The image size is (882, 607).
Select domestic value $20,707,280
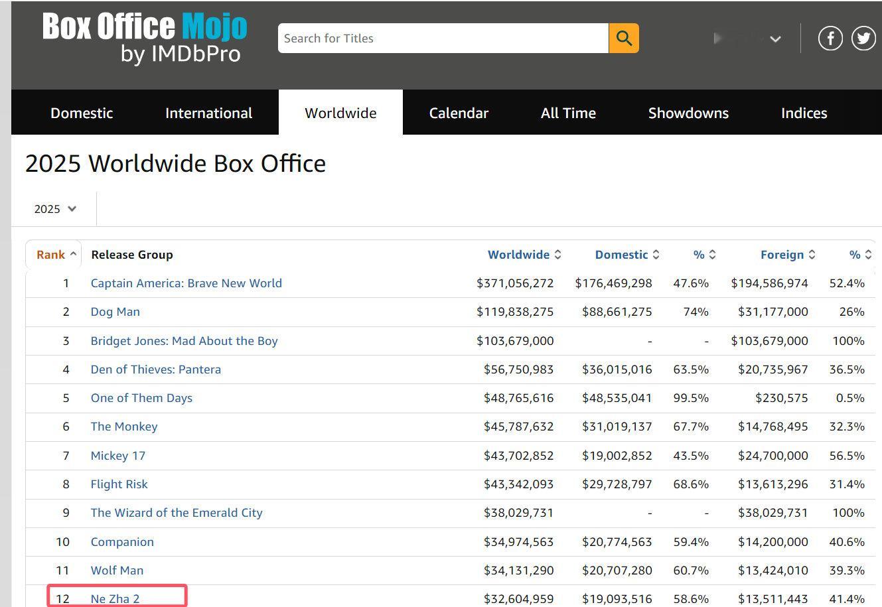[x=617, y=571]
